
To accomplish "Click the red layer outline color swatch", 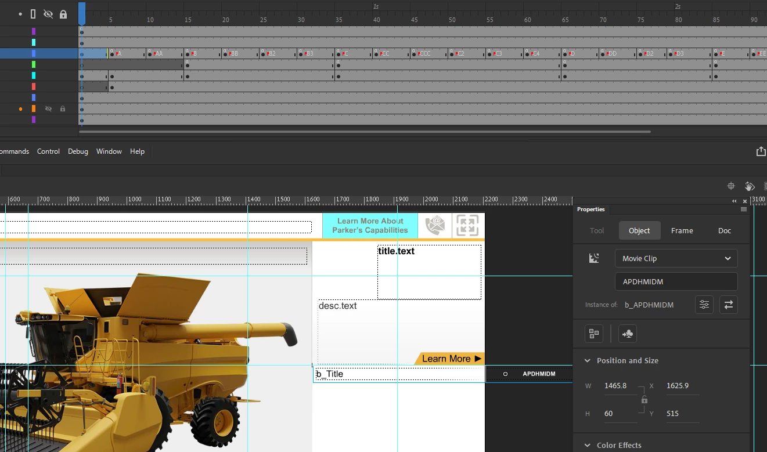I will click(34, 86).
